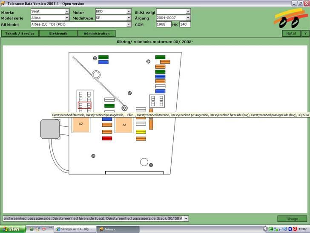Select the top-left green fuse
310x233 pixels.
pyautogui.click(x=103, y=57)
